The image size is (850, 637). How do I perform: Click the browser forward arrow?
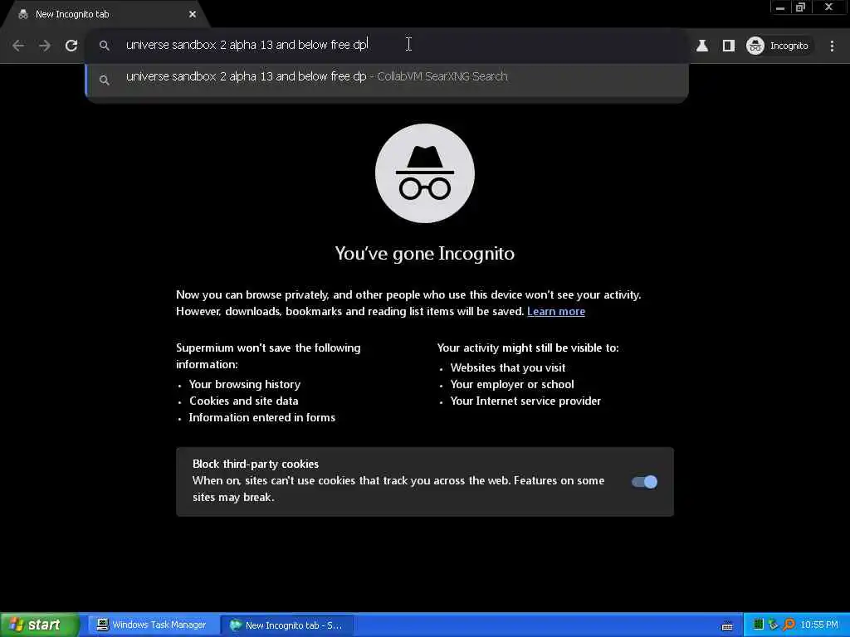(x=45, y=46)
